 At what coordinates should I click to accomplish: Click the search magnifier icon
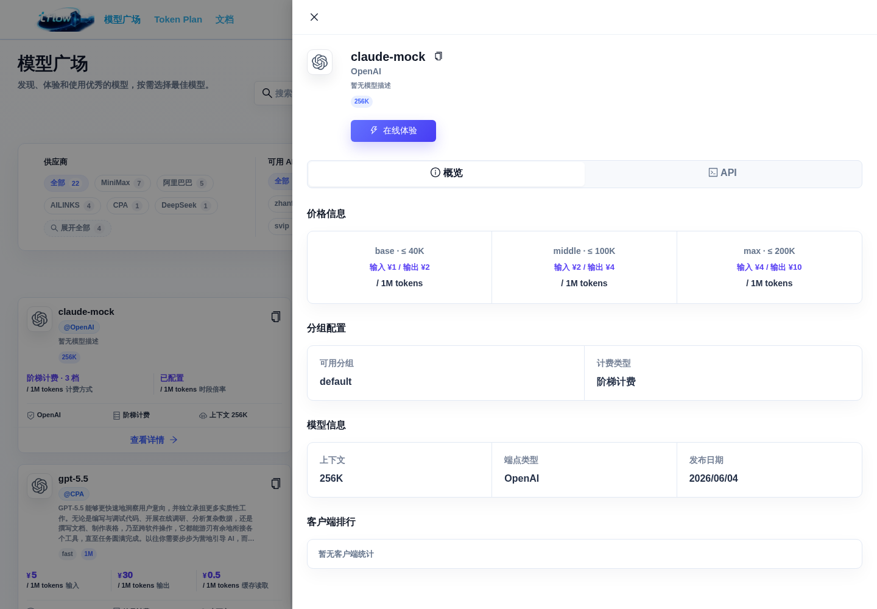(x=267, y=93)
